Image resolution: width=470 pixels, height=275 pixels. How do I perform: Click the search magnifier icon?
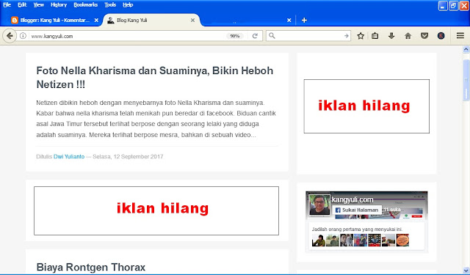(x=272, y=36)
